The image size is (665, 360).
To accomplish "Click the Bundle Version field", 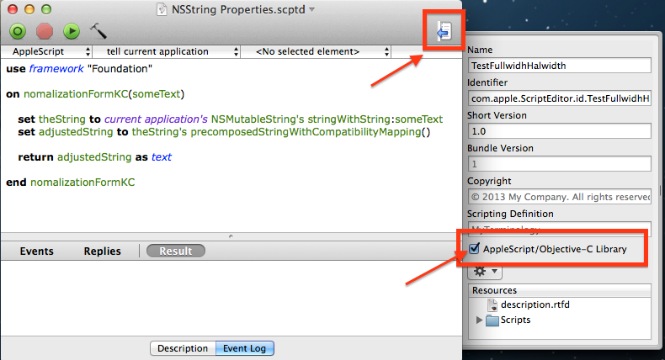I will (560, 164).
